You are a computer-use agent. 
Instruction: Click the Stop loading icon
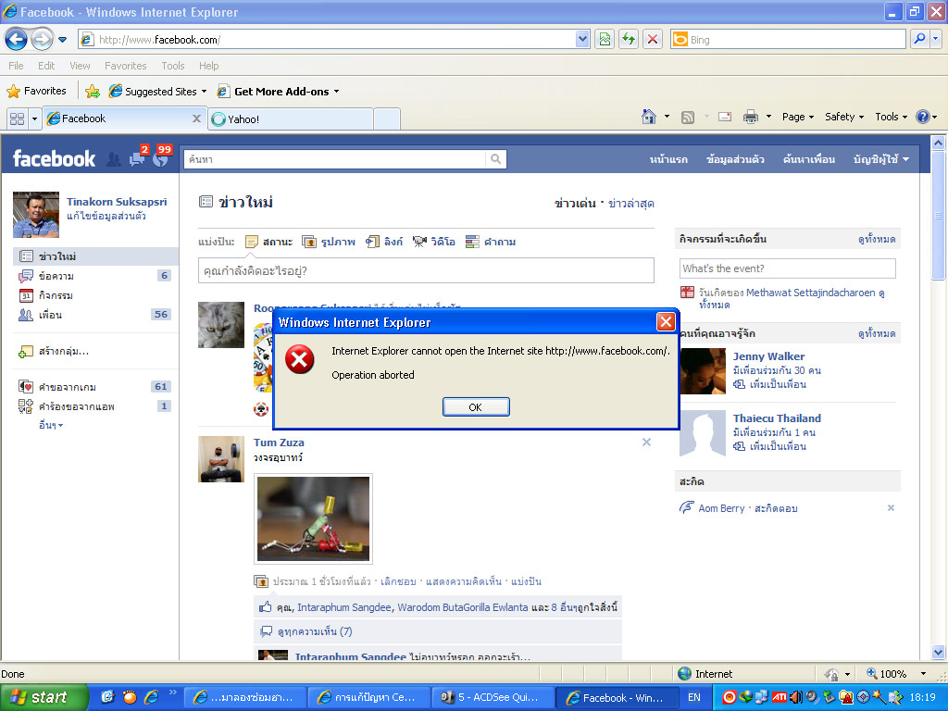click(653, 40)
